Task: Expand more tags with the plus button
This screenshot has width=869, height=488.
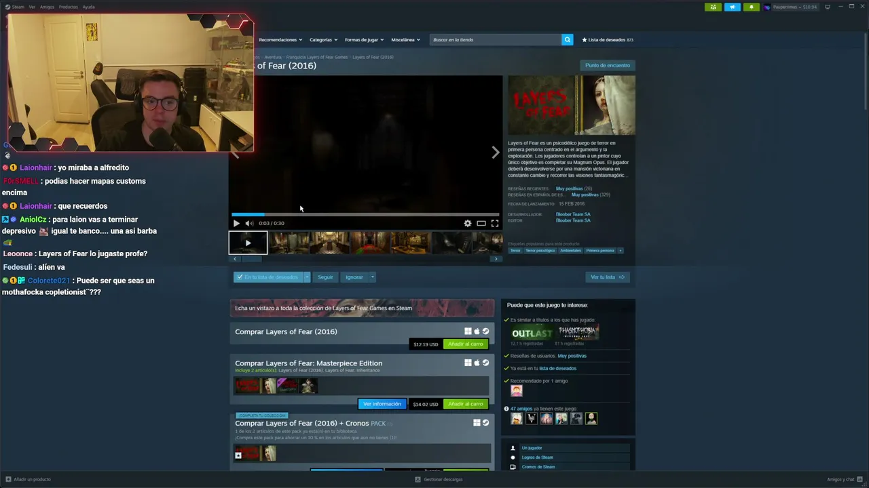Action: (620, 251)
